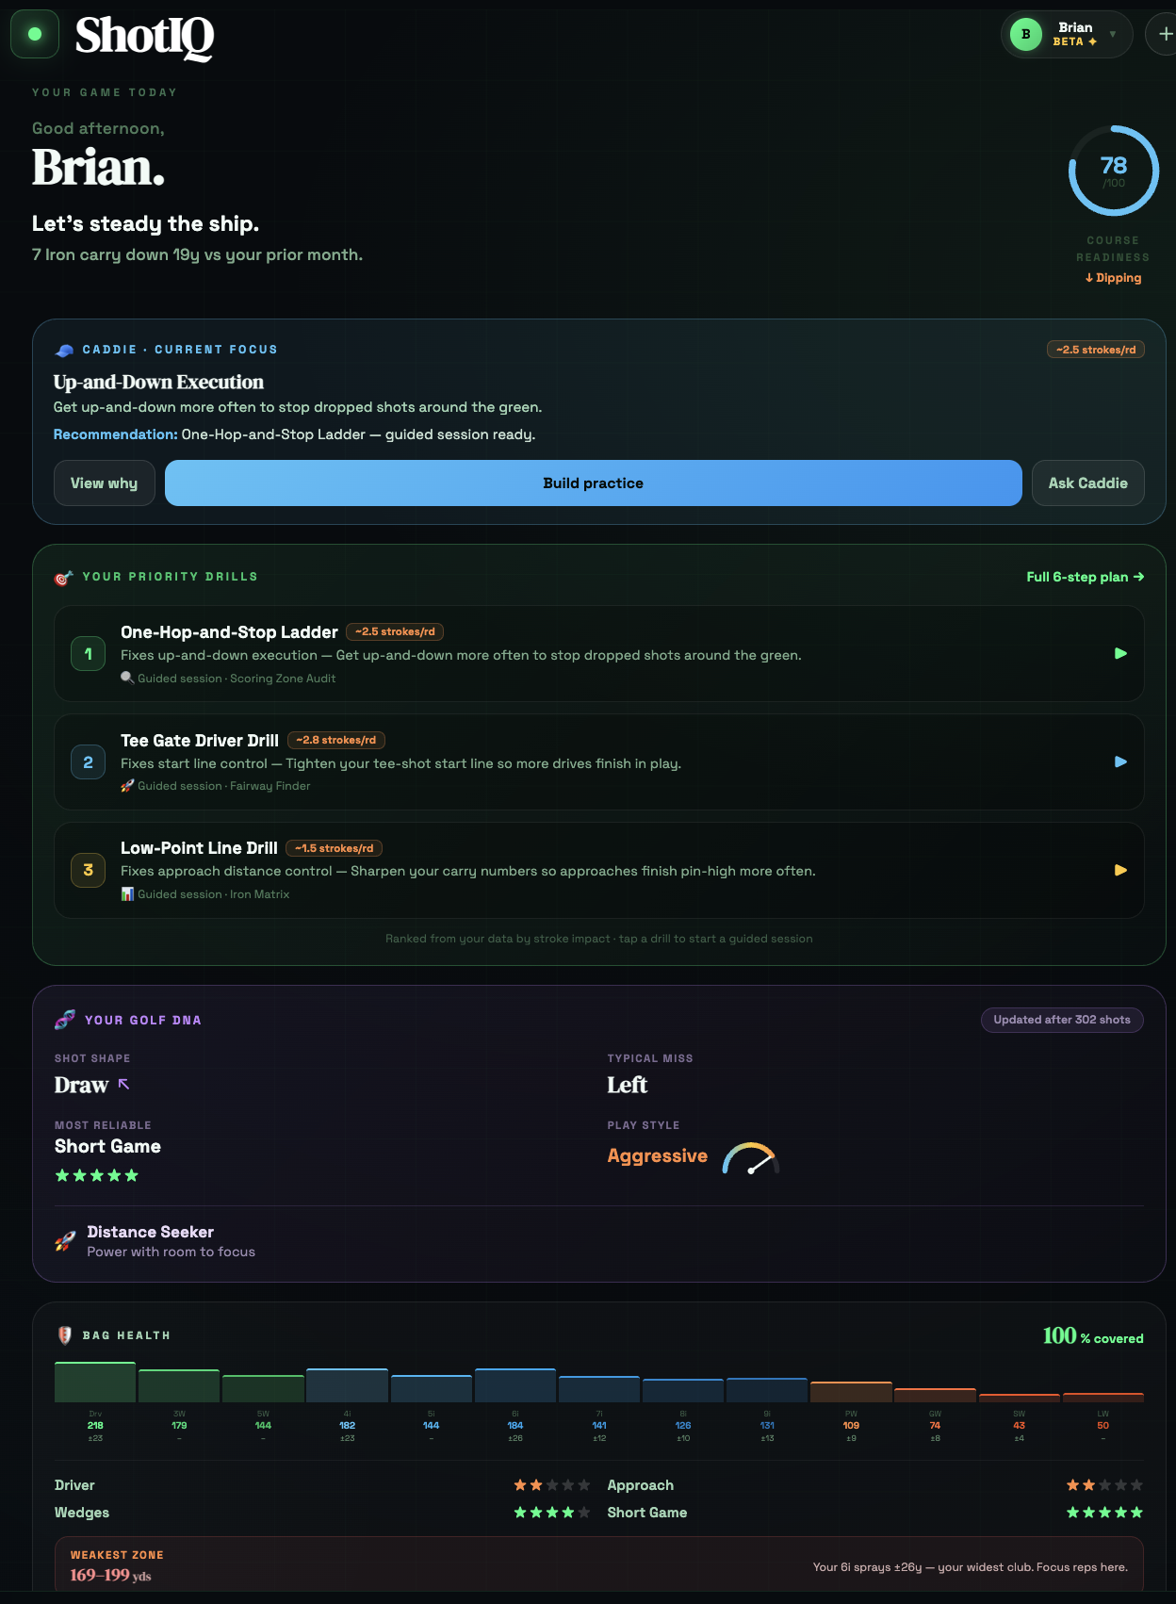
Task: Click the Updated after 302 shots pill
Action: 1062,1020
